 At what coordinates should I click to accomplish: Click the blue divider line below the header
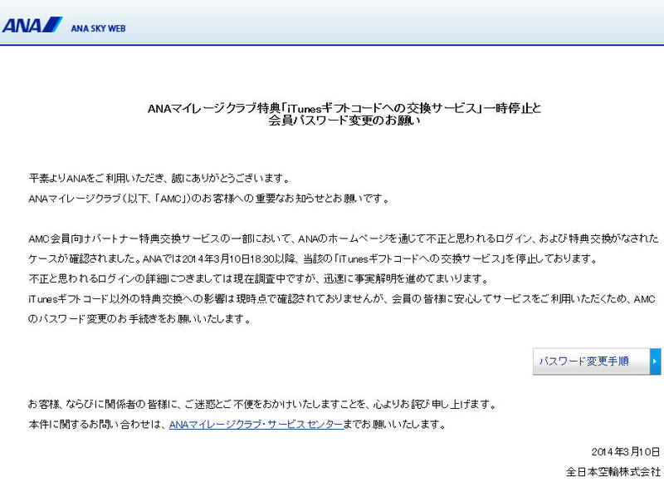coord(332,45)
